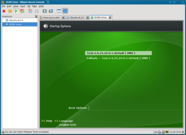
Task: Click the Quick Switch mode icon
Action: (x=51, y=11)
